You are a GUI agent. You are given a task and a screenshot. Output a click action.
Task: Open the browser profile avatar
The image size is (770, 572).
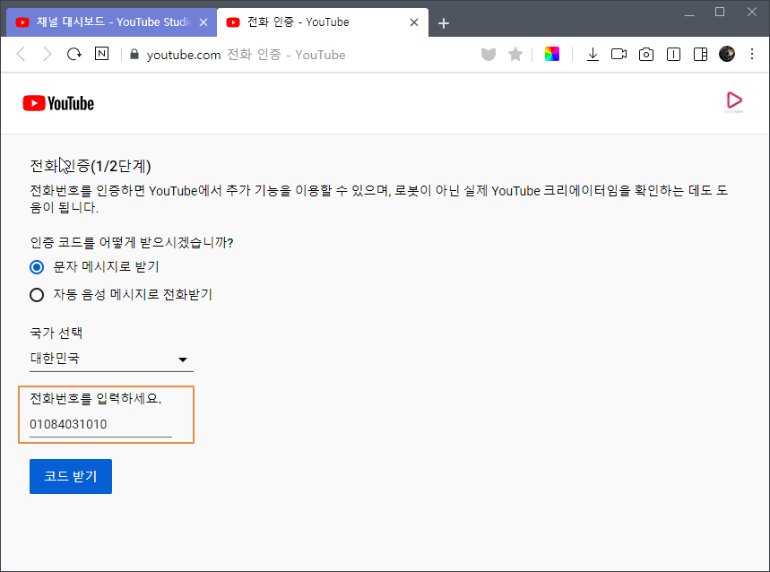pyautogui.click(x=727, y=54)
